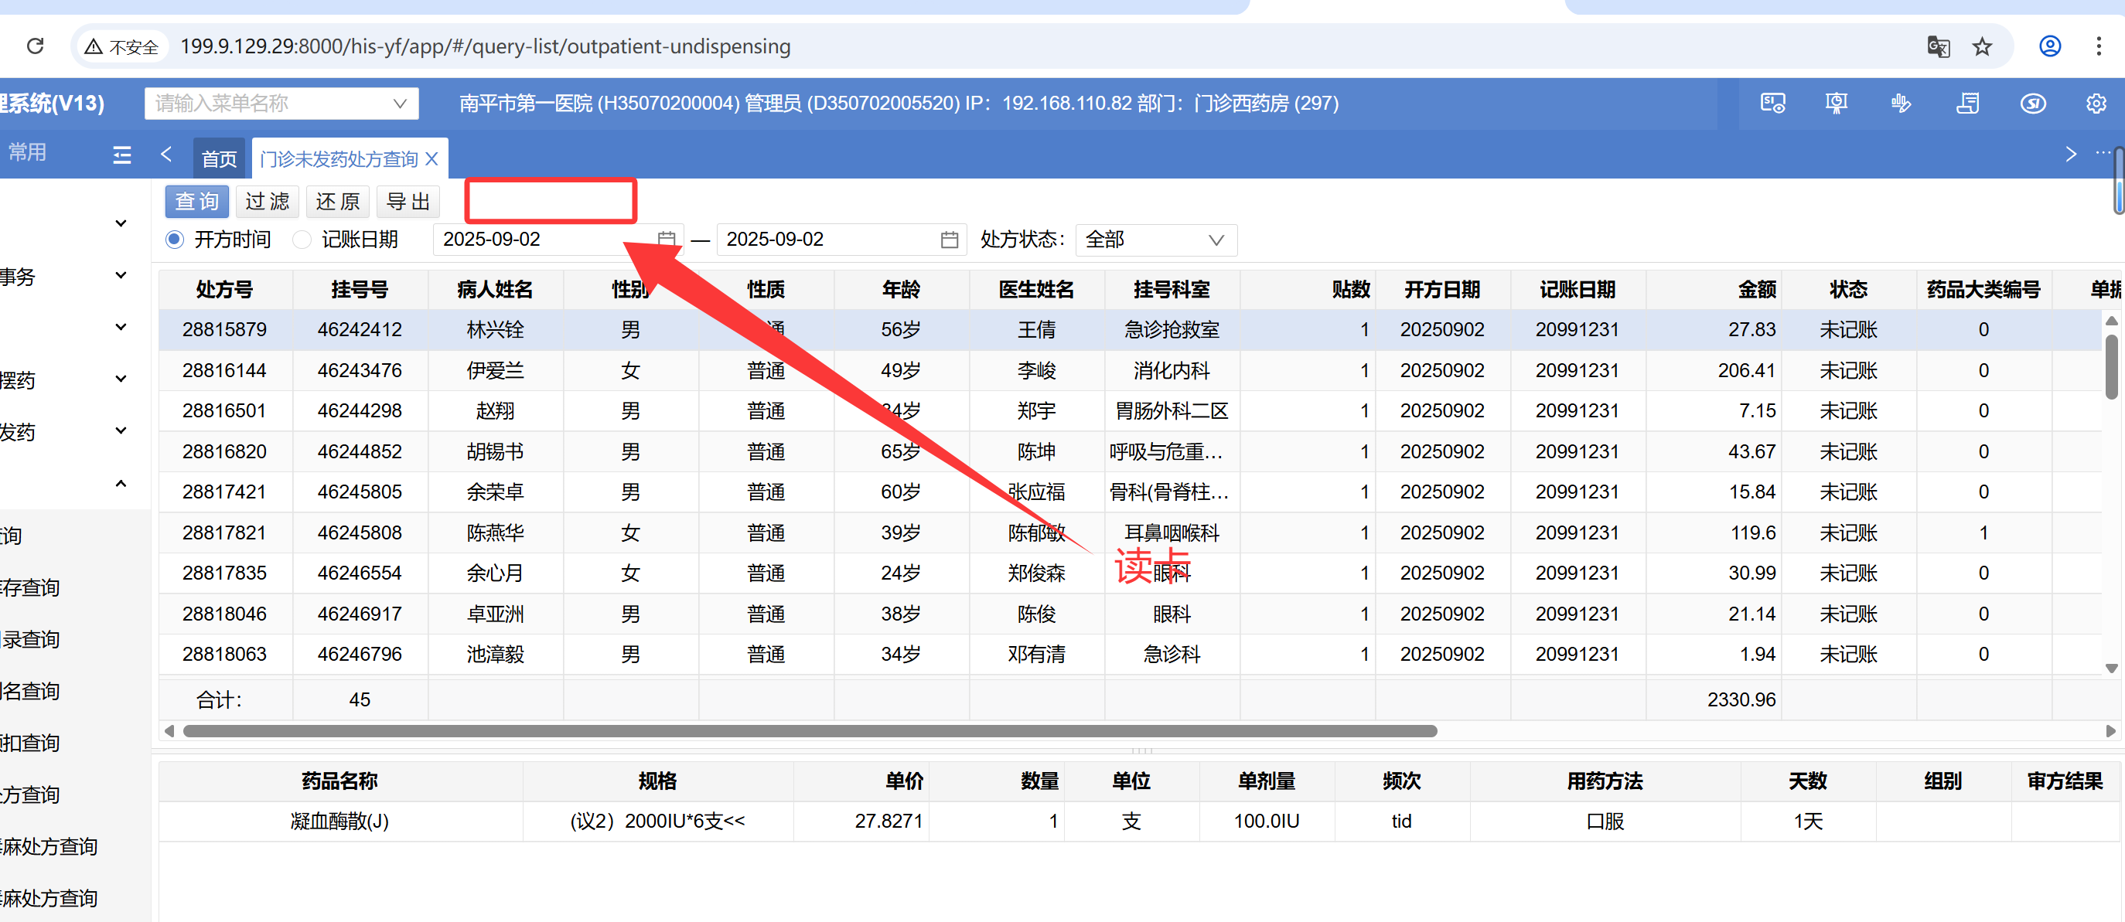Screen dimensions: 2125x922
Task: Open the end date calendar icon
Action: 950,239
